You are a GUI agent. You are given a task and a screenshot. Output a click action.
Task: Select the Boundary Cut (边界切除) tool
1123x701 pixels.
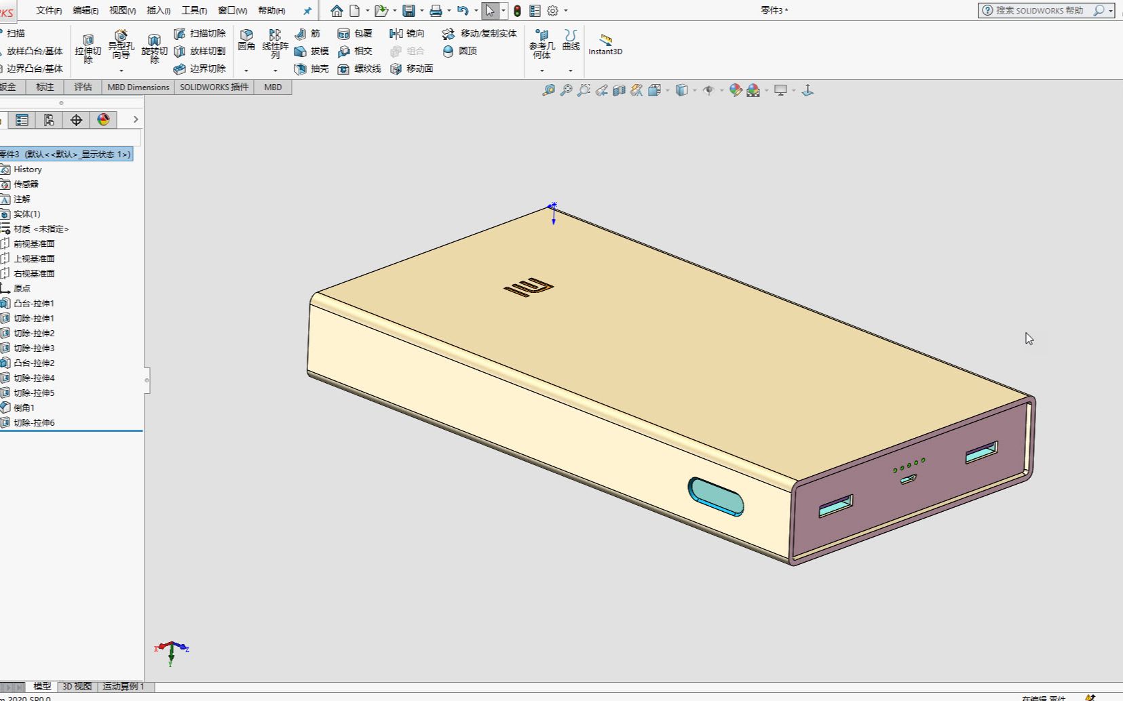pos(199,68)
